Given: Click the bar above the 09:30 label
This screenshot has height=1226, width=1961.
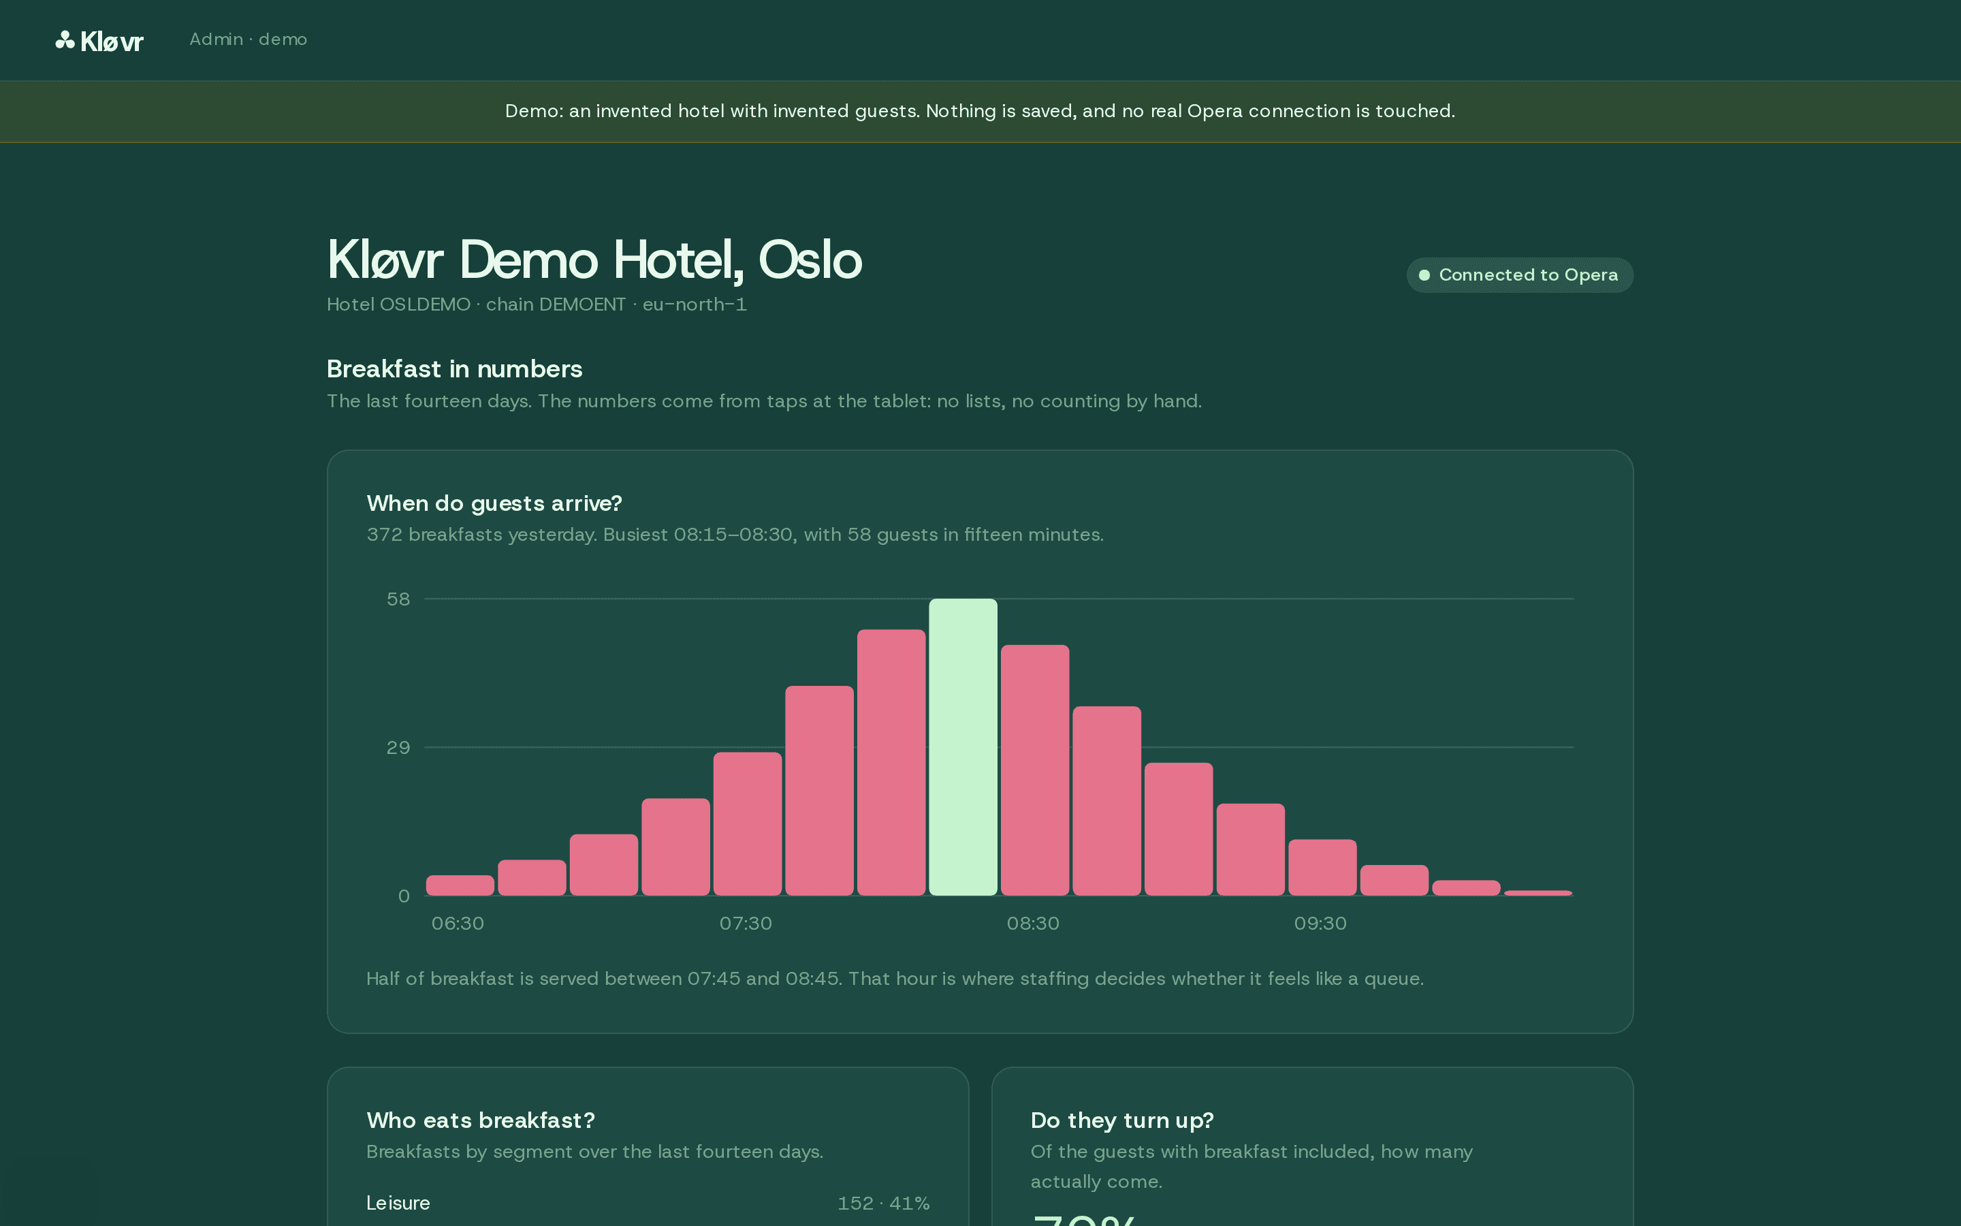Looking at the screenshot, I should [x=1322, y=868].
